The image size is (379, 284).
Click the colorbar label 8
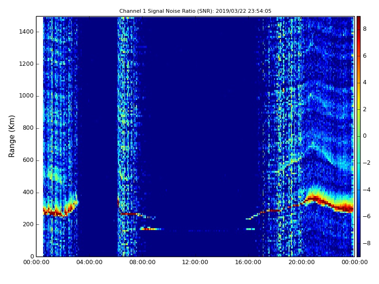[x=365, y=29]
